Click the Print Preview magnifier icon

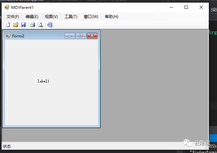(40, 25)
